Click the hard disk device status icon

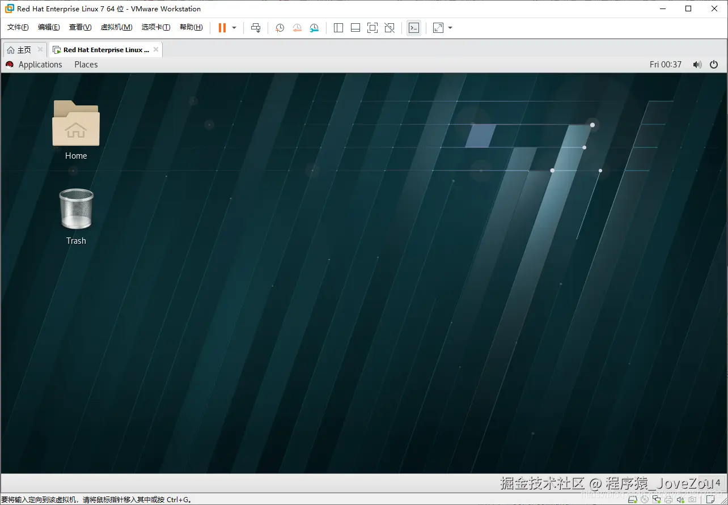click(x=632, y=500)
